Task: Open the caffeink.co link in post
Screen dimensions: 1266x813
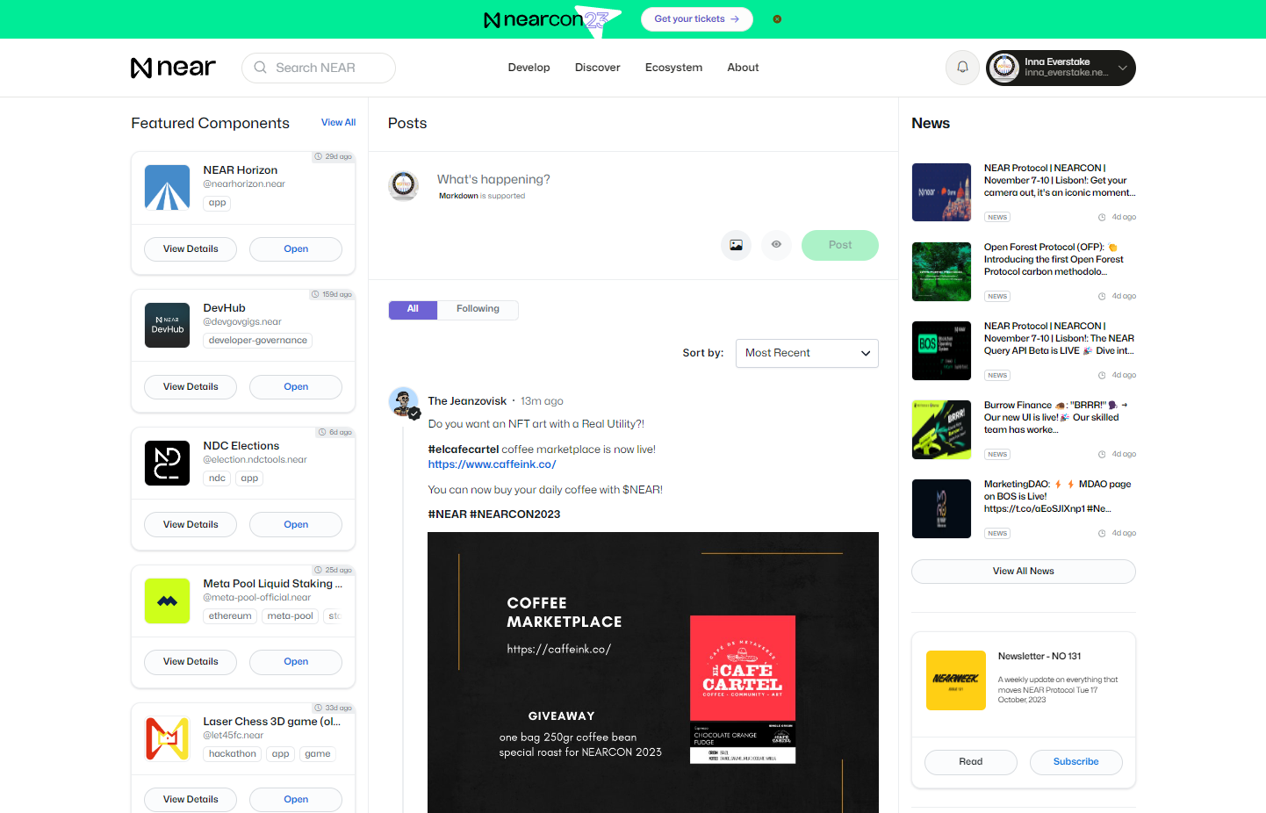Action: [492, 464]
